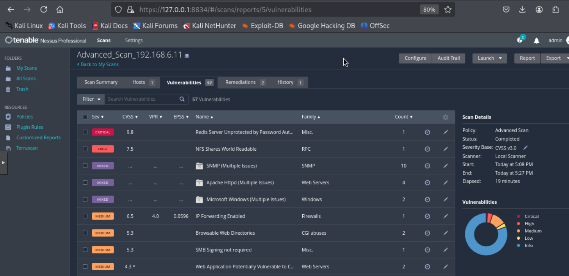This screenshot has height=276, width=569.
Task: Bookmark page with star icon
Action: [x=448, y=10]
